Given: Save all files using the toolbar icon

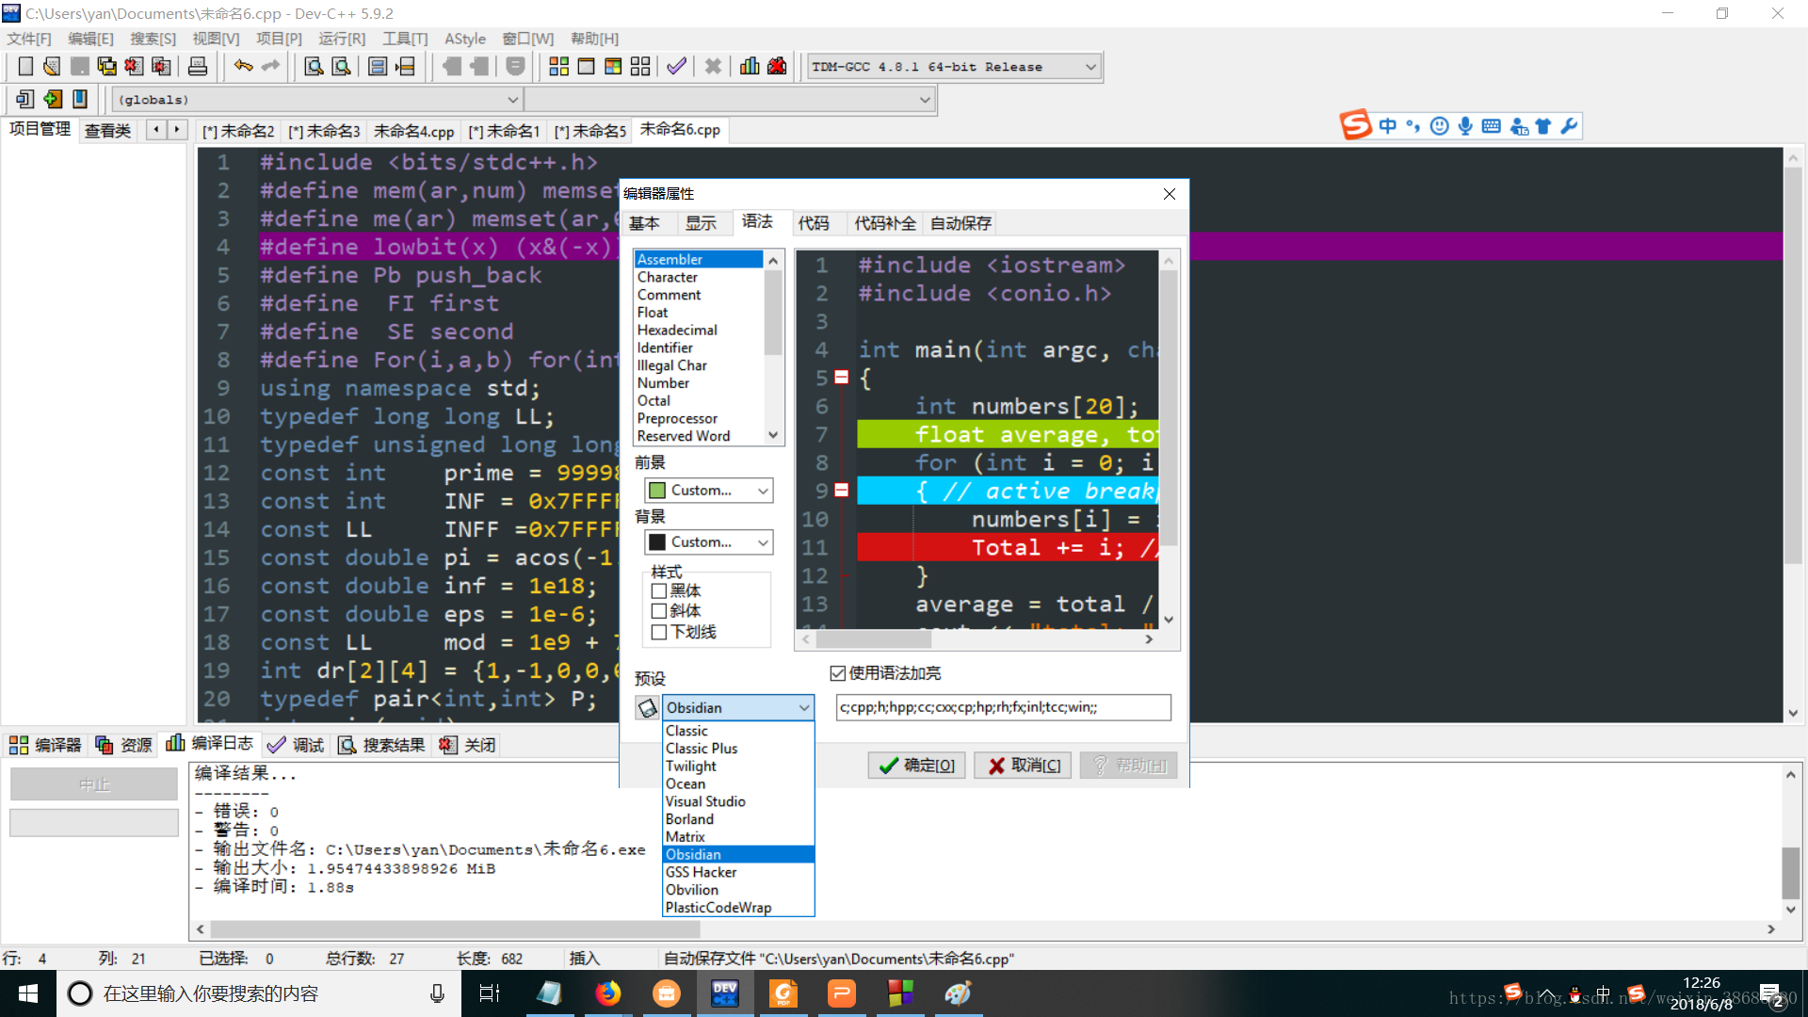Looking at the screenshot, I should pos(106,66).
